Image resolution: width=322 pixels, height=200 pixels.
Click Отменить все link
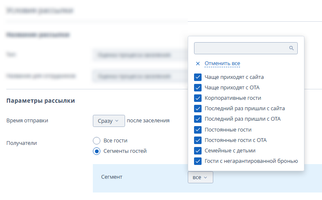[222, 63]
